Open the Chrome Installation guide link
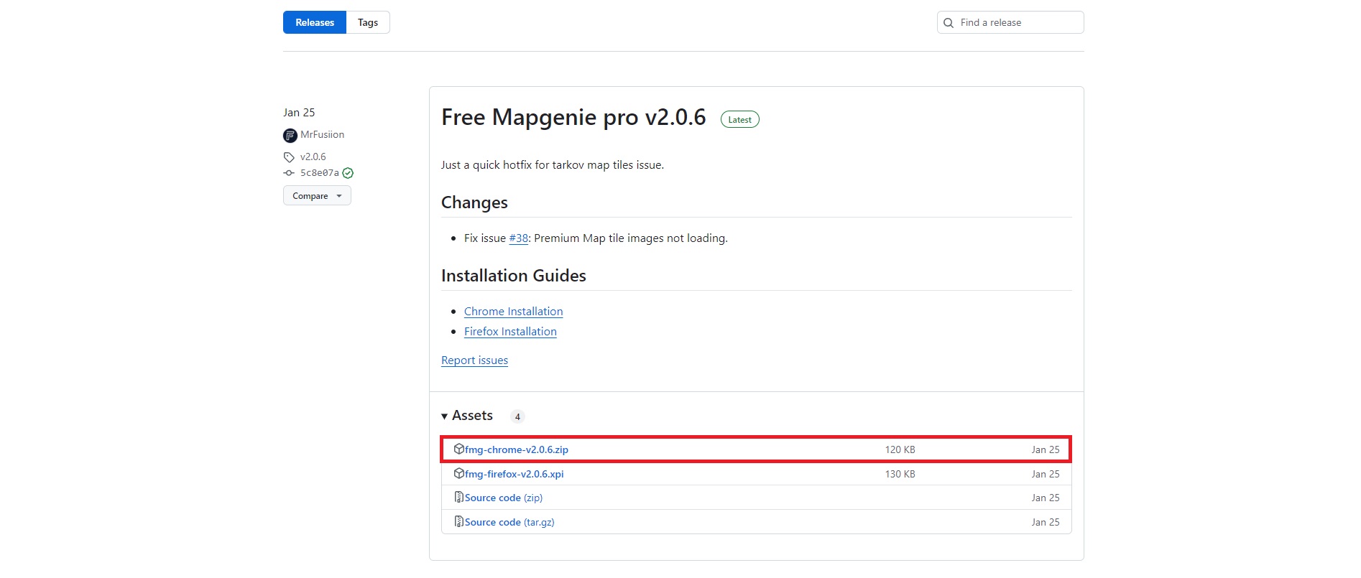Image resolution: width=1361 pixels, height=578 pixels. tap(513, 312)
